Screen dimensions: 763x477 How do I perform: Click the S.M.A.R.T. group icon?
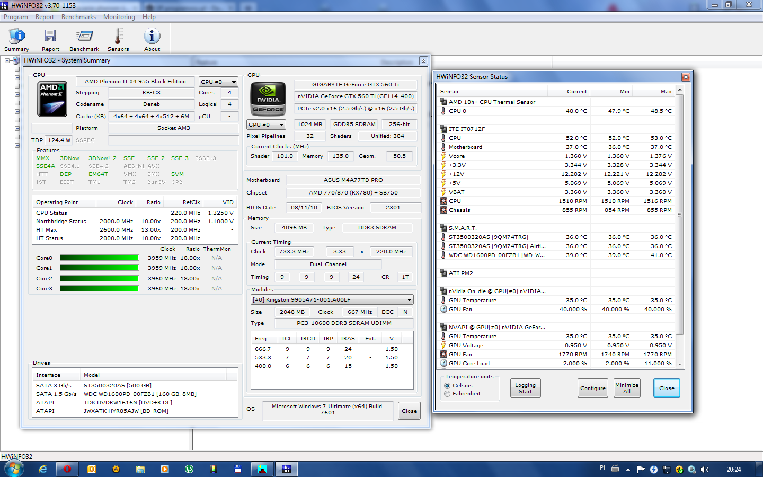tap(443, 228)
